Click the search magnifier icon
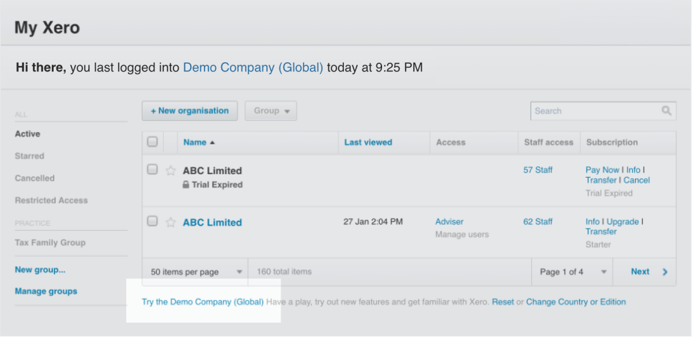Image resolution: width=692 pixels, height=337 pixels. [666, 111]
